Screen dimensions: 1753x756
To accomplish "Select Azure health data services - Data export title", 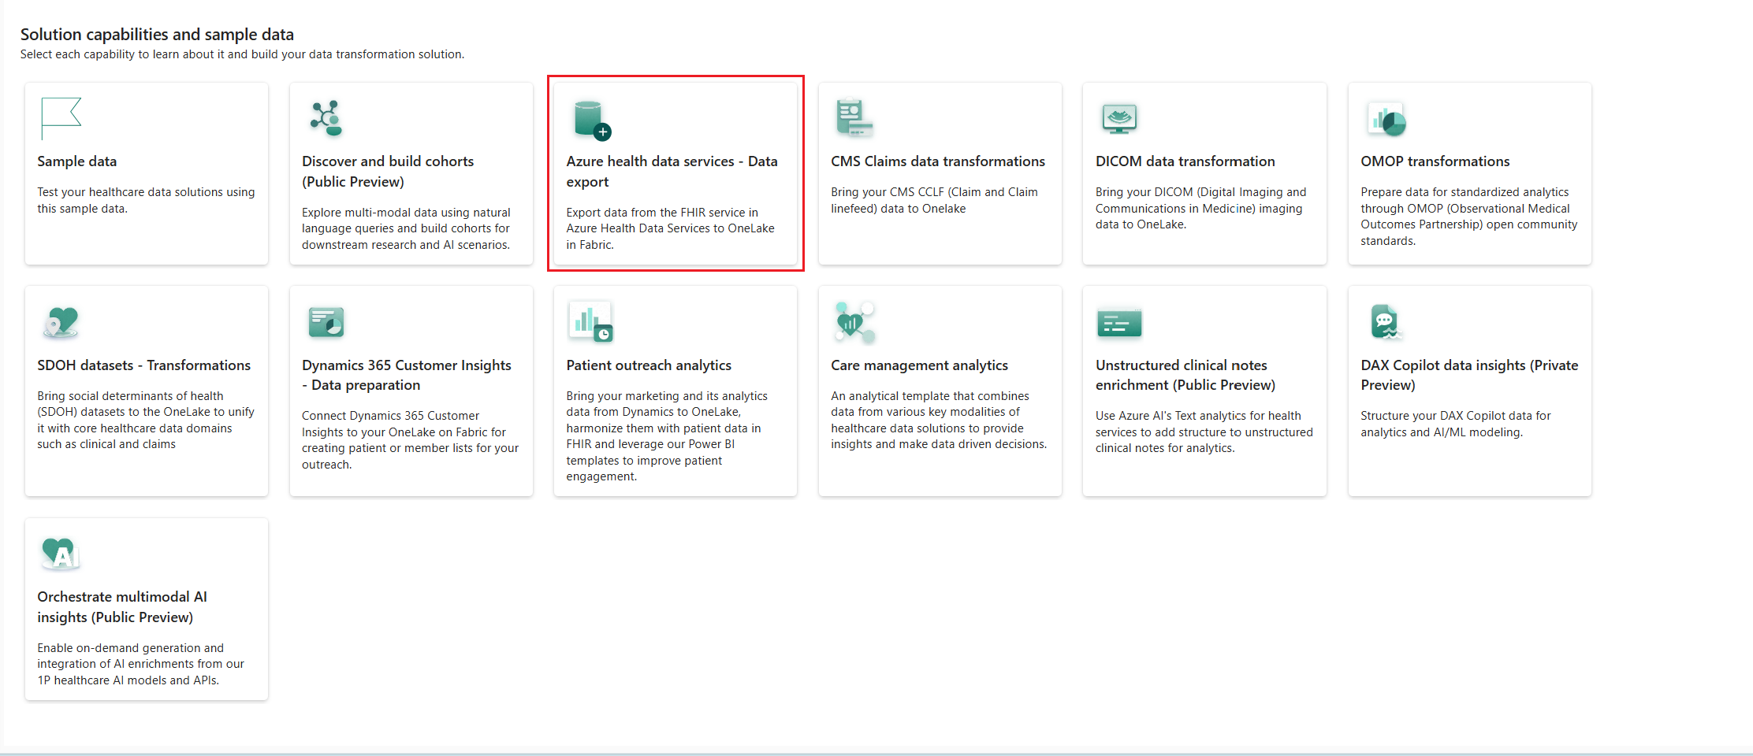I will 672,172.
